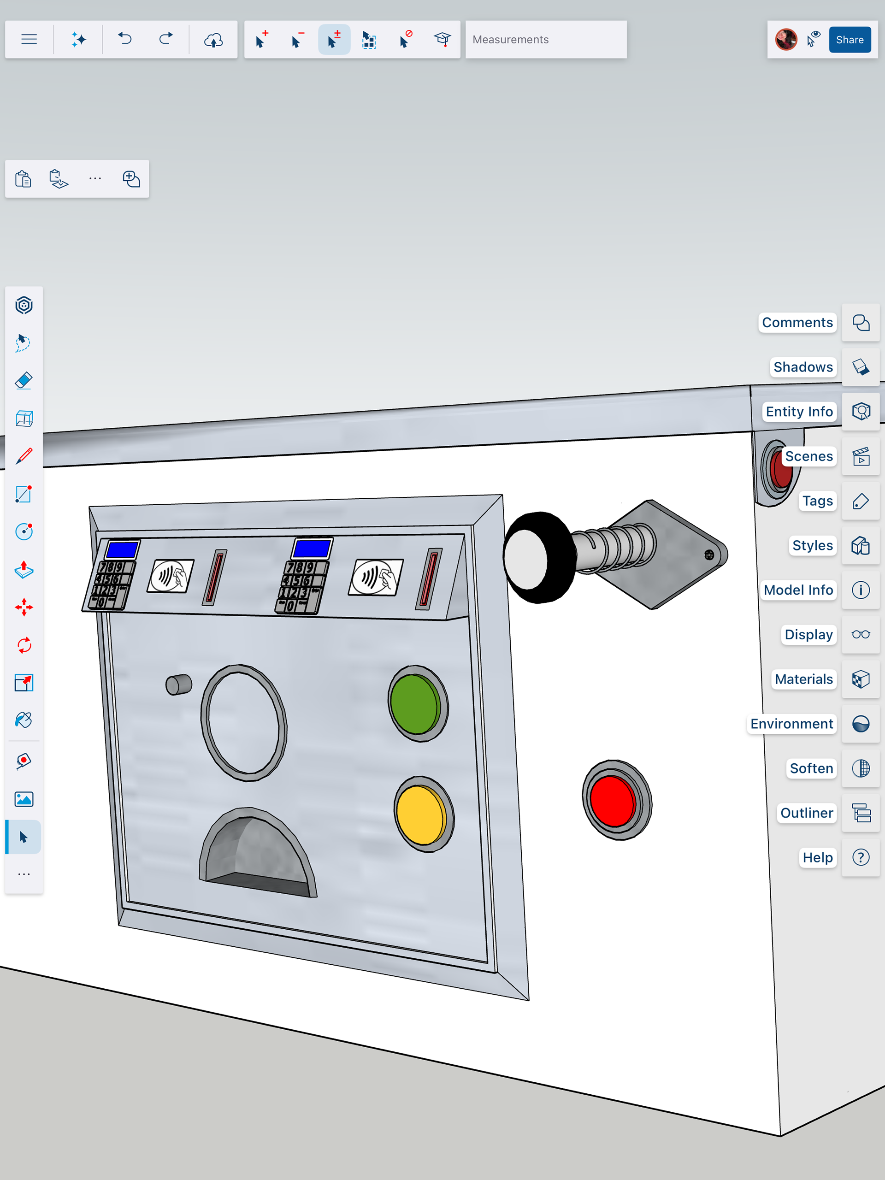Image resolution: width=885 pixels, height=1180 pixels.
Task: Select the Pencil line tool
Action: (24, 456)
